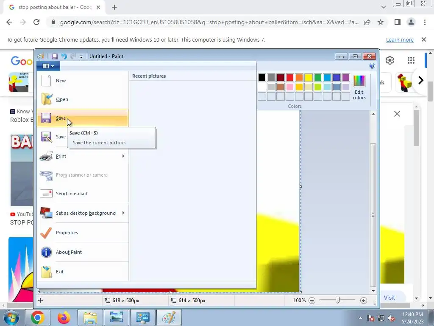This screenshot has width=434, height=326.
Task: Click the Paint file menu button
Action: 48,66
